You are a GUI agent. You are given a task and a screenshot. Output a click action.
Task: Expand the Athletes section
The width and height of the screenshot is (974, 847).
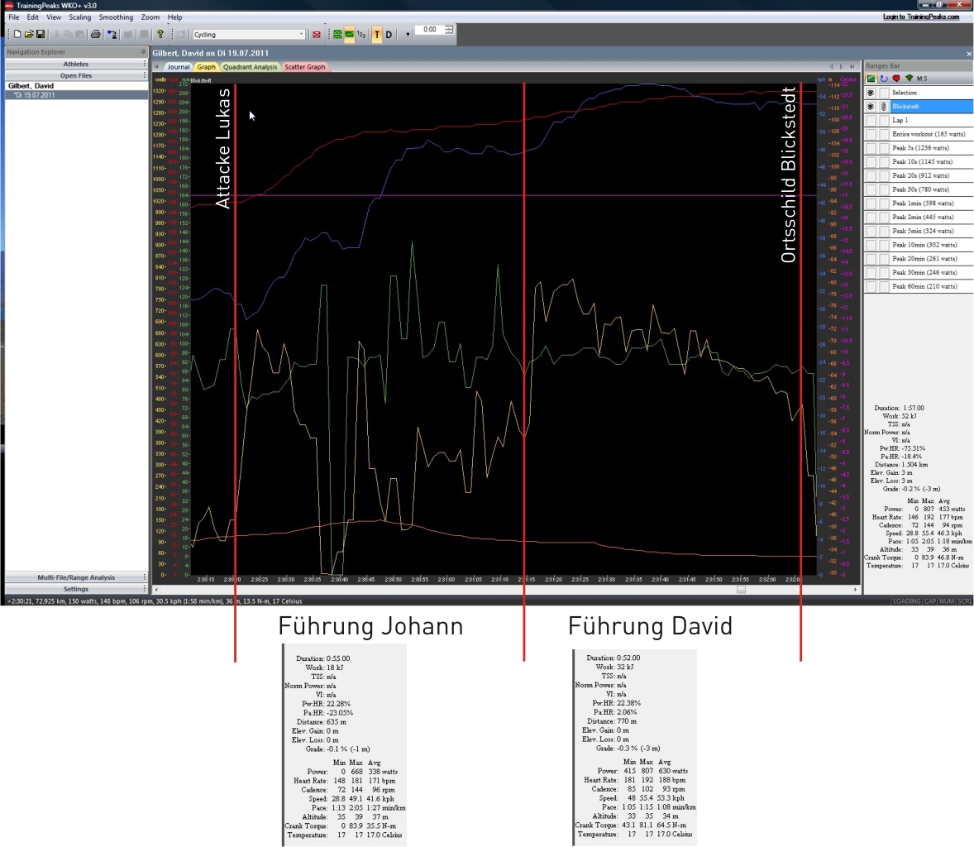pos(76,64)
